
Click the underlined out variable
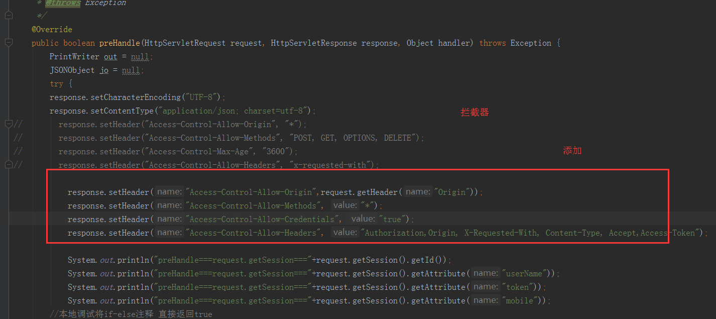coord(110,56)
